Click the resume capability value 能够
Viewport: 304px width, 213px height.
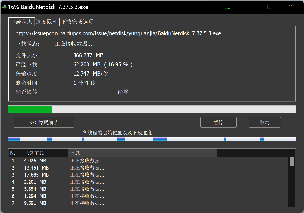(x=123, y=92)
